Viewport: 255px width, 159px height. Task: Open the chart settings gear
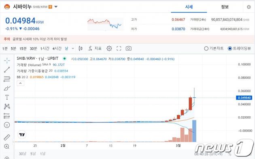pos(109,48)
